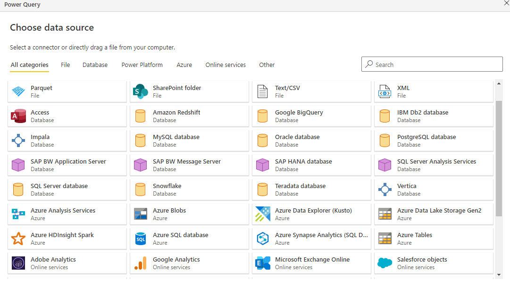Choose the Salesforce objects connector

[423, 262]
